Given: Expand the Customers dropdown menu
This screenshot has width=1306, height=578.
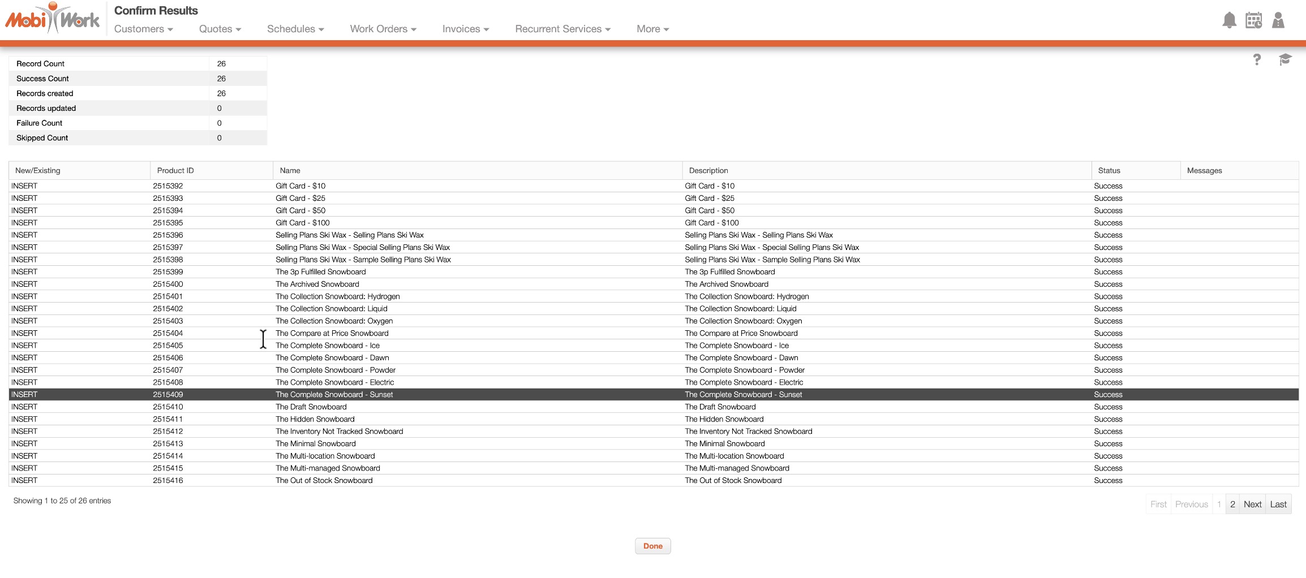Looking at the screenshot, I should 143,29.
